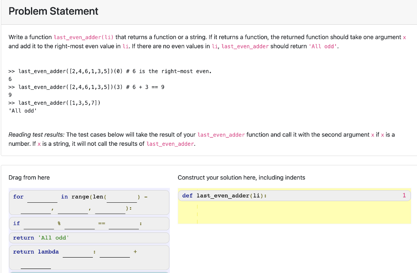
Task: Select the 'return lambda' code block
Action: [89, 258]
